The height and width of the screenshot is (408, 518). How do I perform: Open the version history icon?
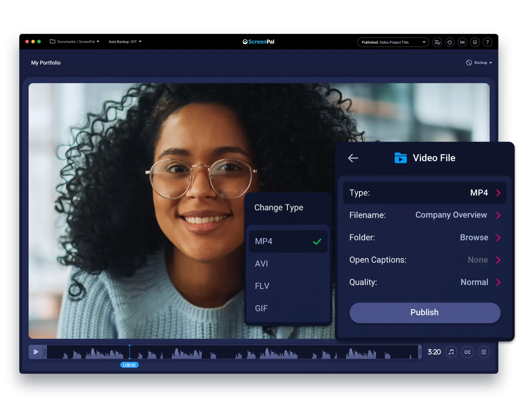(x=450, y=42)
